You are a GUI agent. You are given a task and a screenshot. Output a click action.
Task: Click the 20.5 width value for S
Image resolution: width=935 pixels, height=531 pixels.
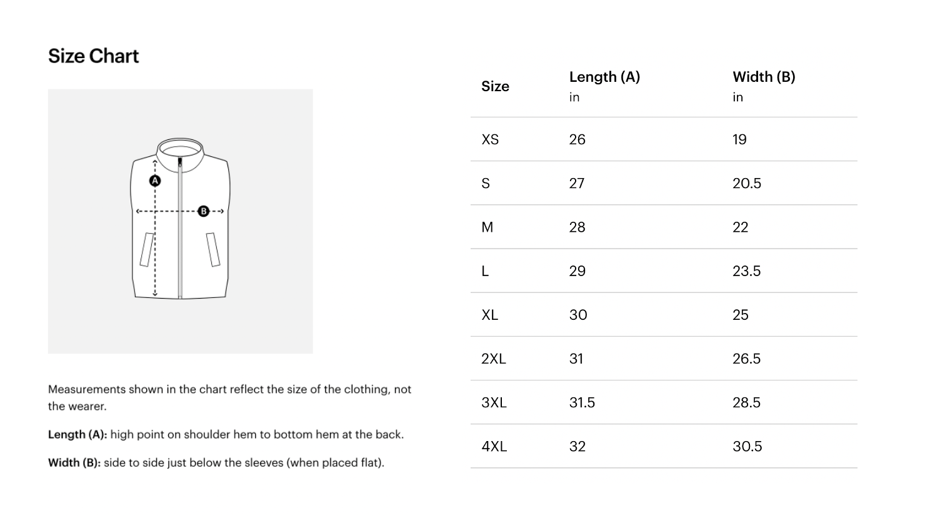(x=747, y=184)
